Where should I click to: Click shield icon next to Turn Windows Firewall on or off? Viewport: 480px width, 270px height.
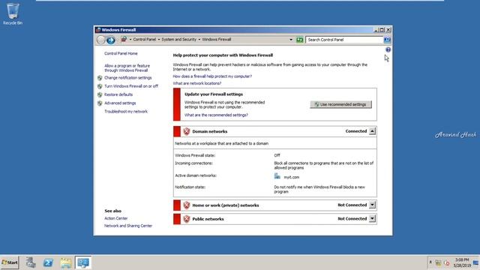100,86
